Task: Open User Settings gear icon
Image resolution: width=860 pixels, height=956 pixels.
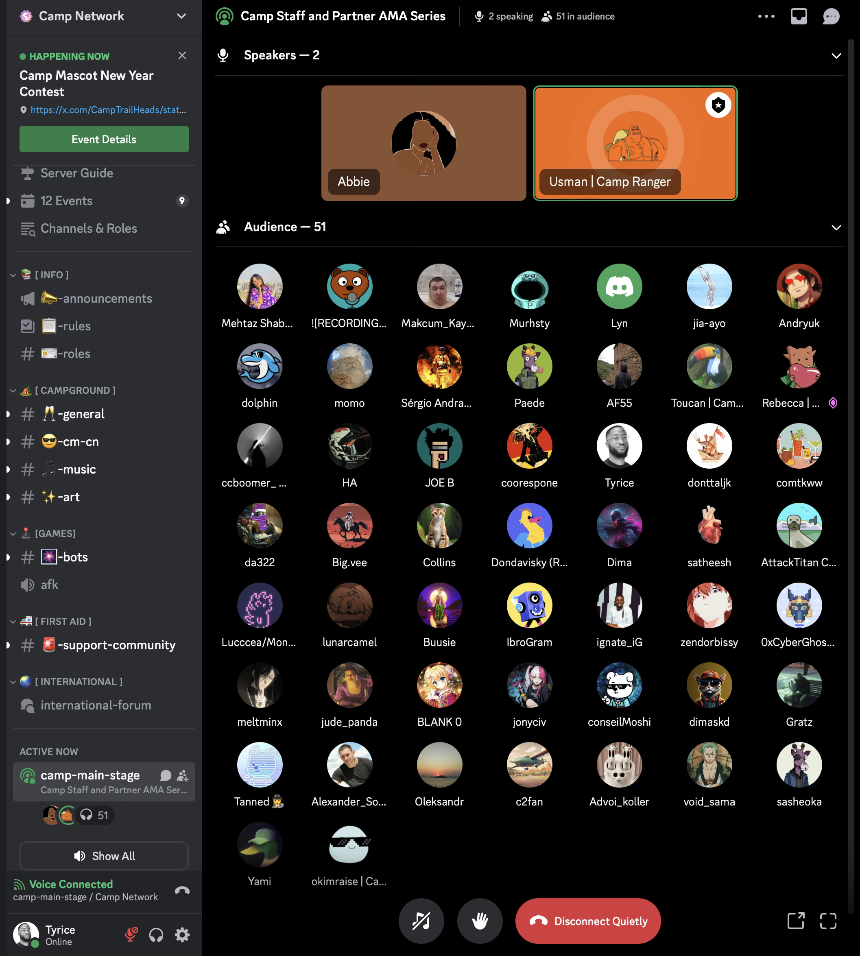Action: 182,934
